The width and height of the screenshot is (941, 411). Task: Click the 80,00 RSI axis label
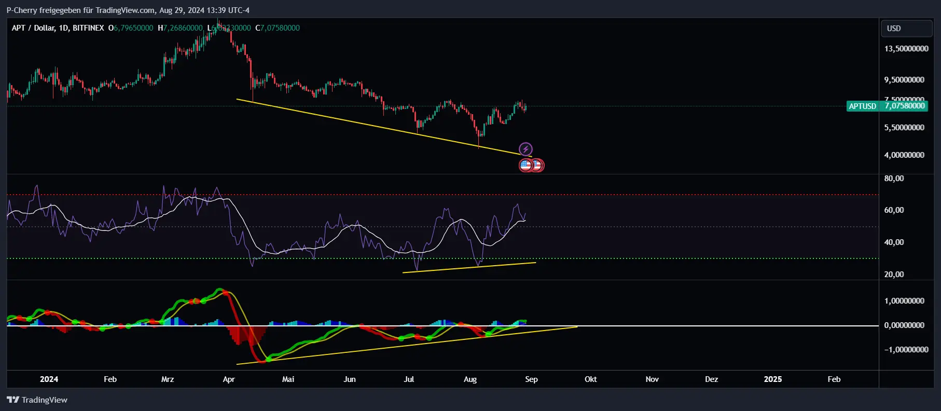[894, 179]
